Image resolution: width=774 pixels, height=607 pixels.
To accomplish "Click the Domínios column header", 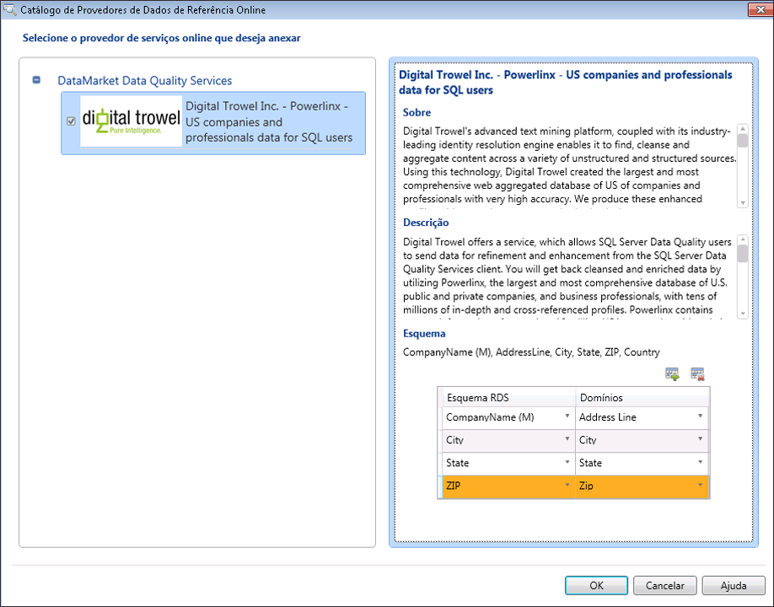I will [641, 397].
